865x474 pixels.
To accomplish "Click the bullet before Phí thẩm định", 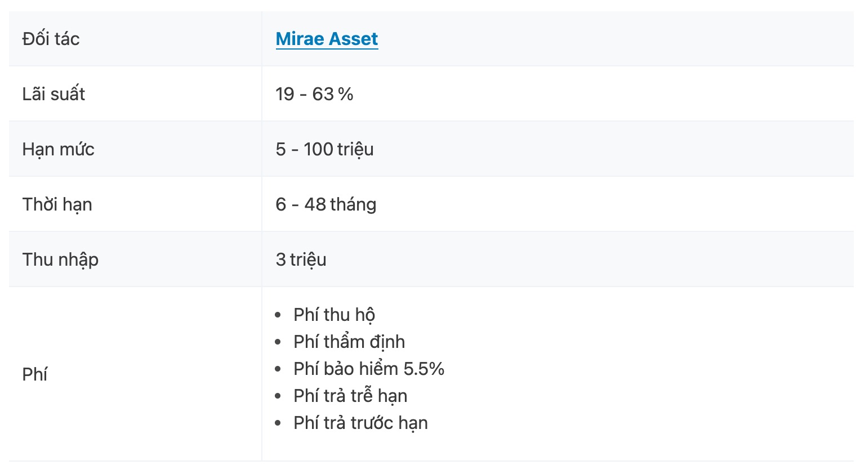I will (278, 342).
